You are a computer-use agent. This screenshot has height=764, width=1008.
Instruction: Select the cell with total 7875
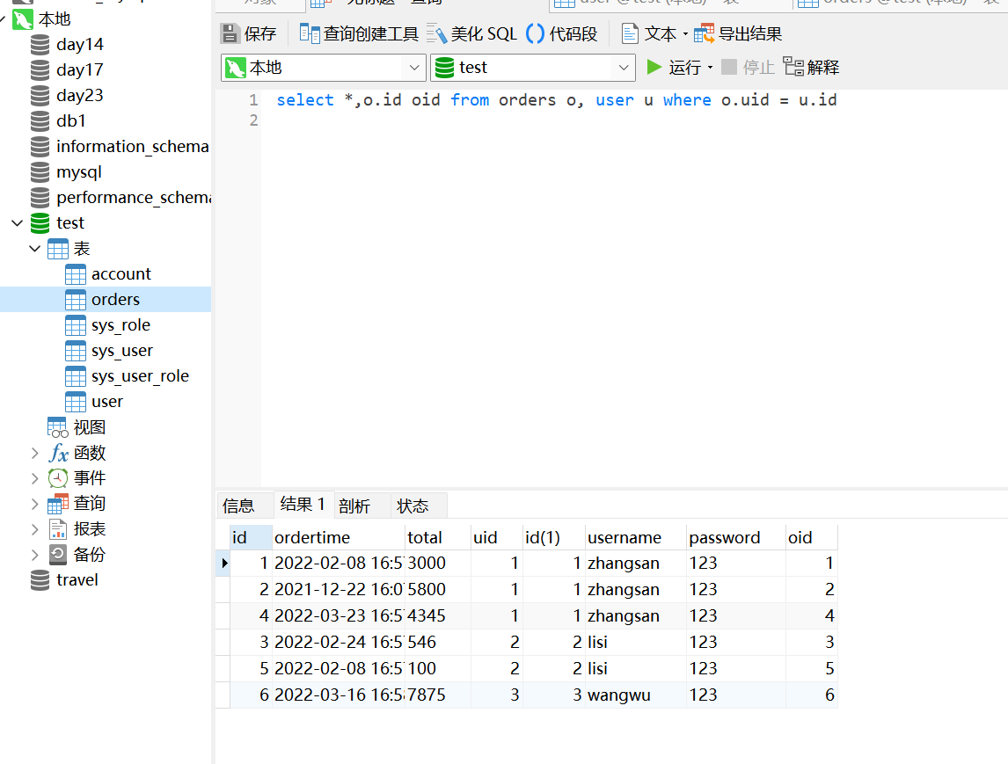(438, 695)
